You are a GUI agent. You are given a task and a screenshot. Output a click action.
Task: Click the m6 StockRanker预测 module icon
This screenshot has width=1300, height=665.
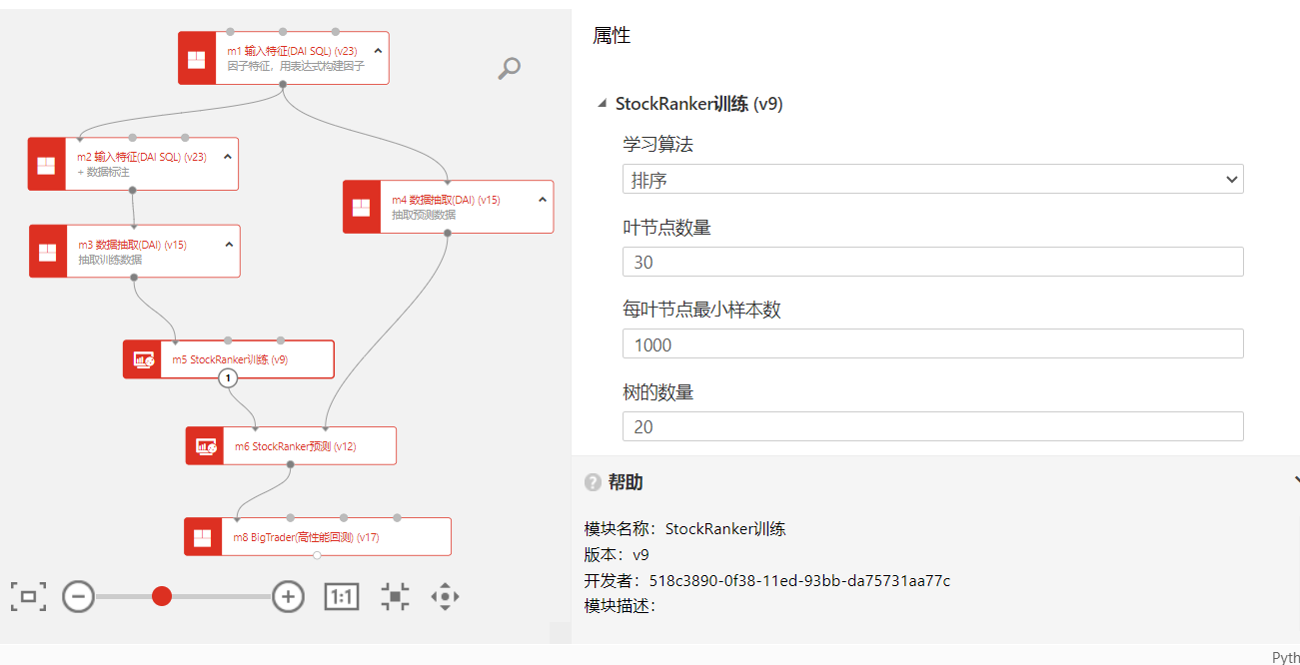[205, 446]
